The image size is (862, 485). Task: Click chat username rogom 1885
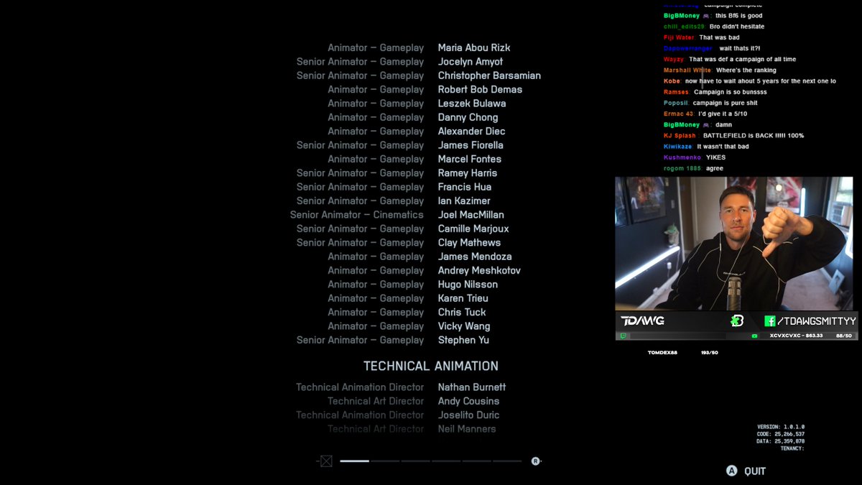(x=682, y=169)
